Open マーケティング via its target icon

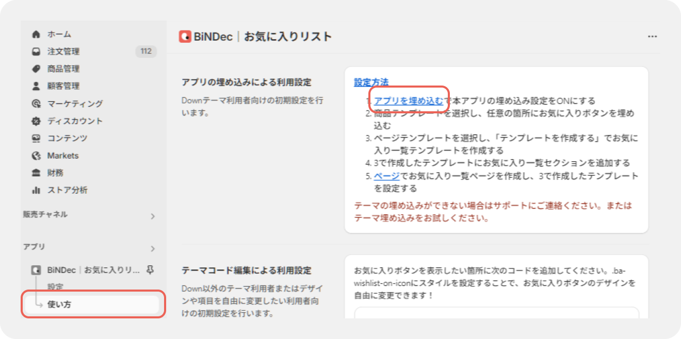pyautogui.click(x=36, y=104)
